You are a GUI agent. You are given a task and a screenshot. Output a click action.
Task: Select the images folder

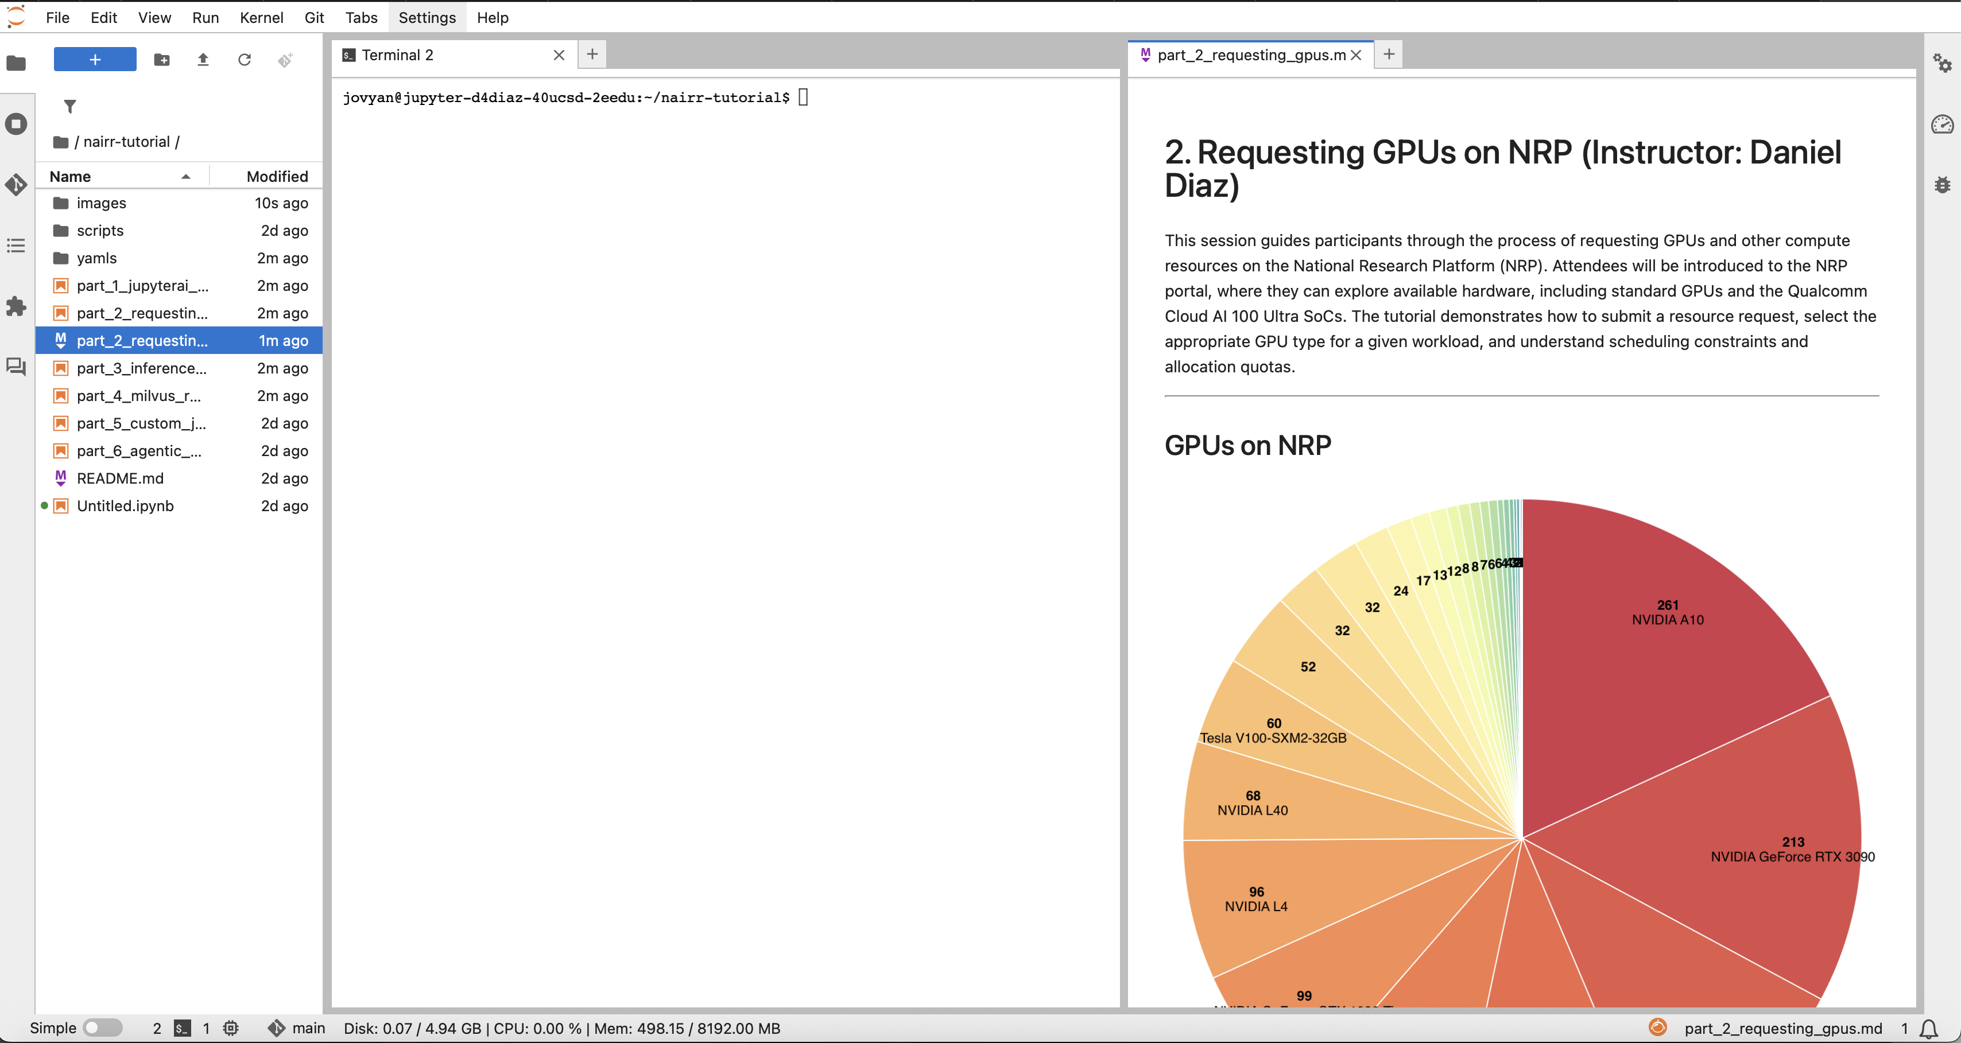pos(180,203)
